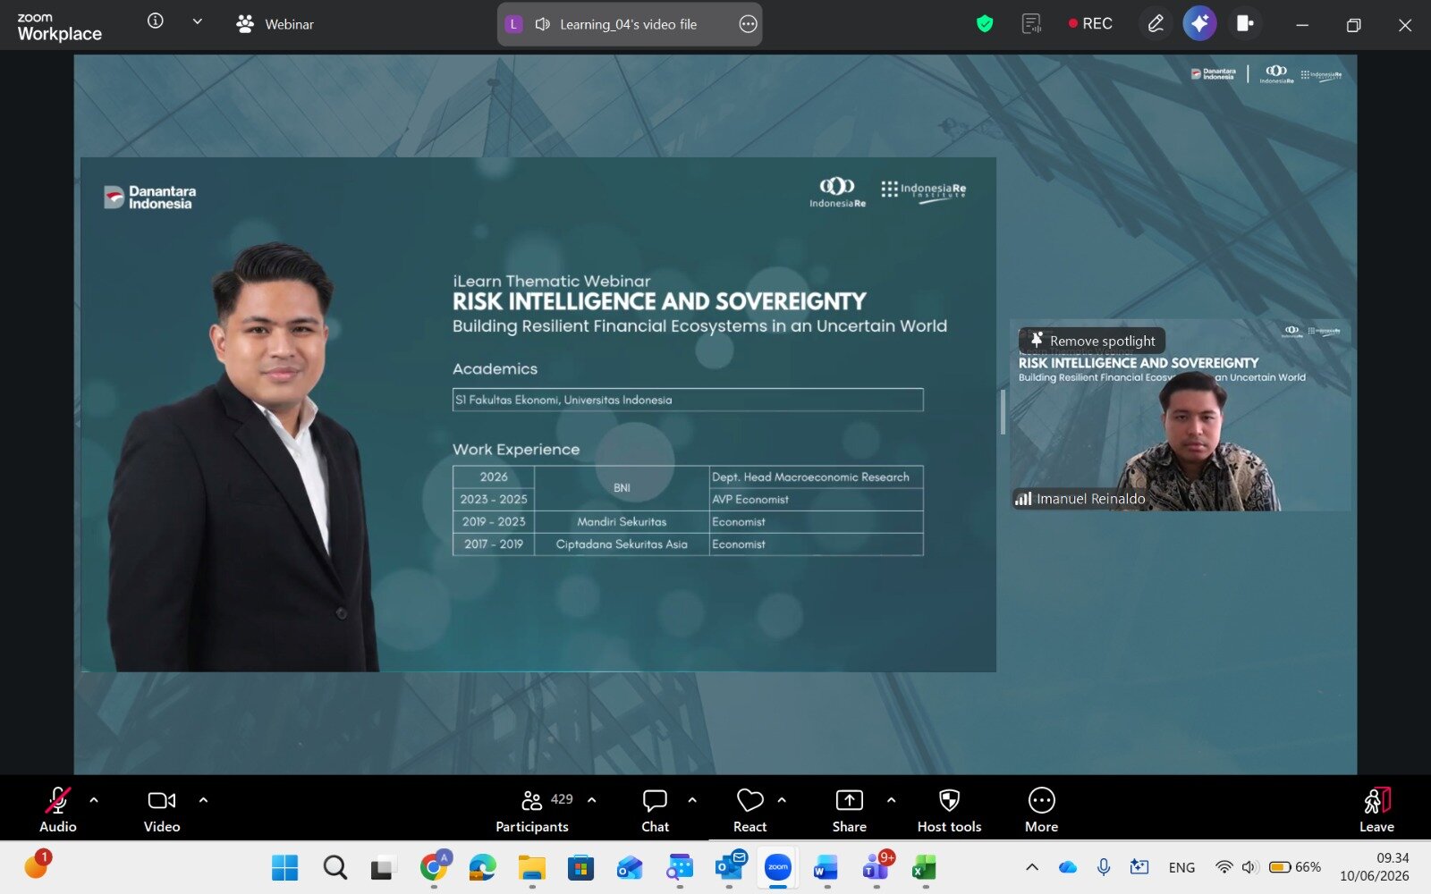Open Google Chrome from taskbar
Screen dimensions: 1431x894
click(x=434, y=867)
